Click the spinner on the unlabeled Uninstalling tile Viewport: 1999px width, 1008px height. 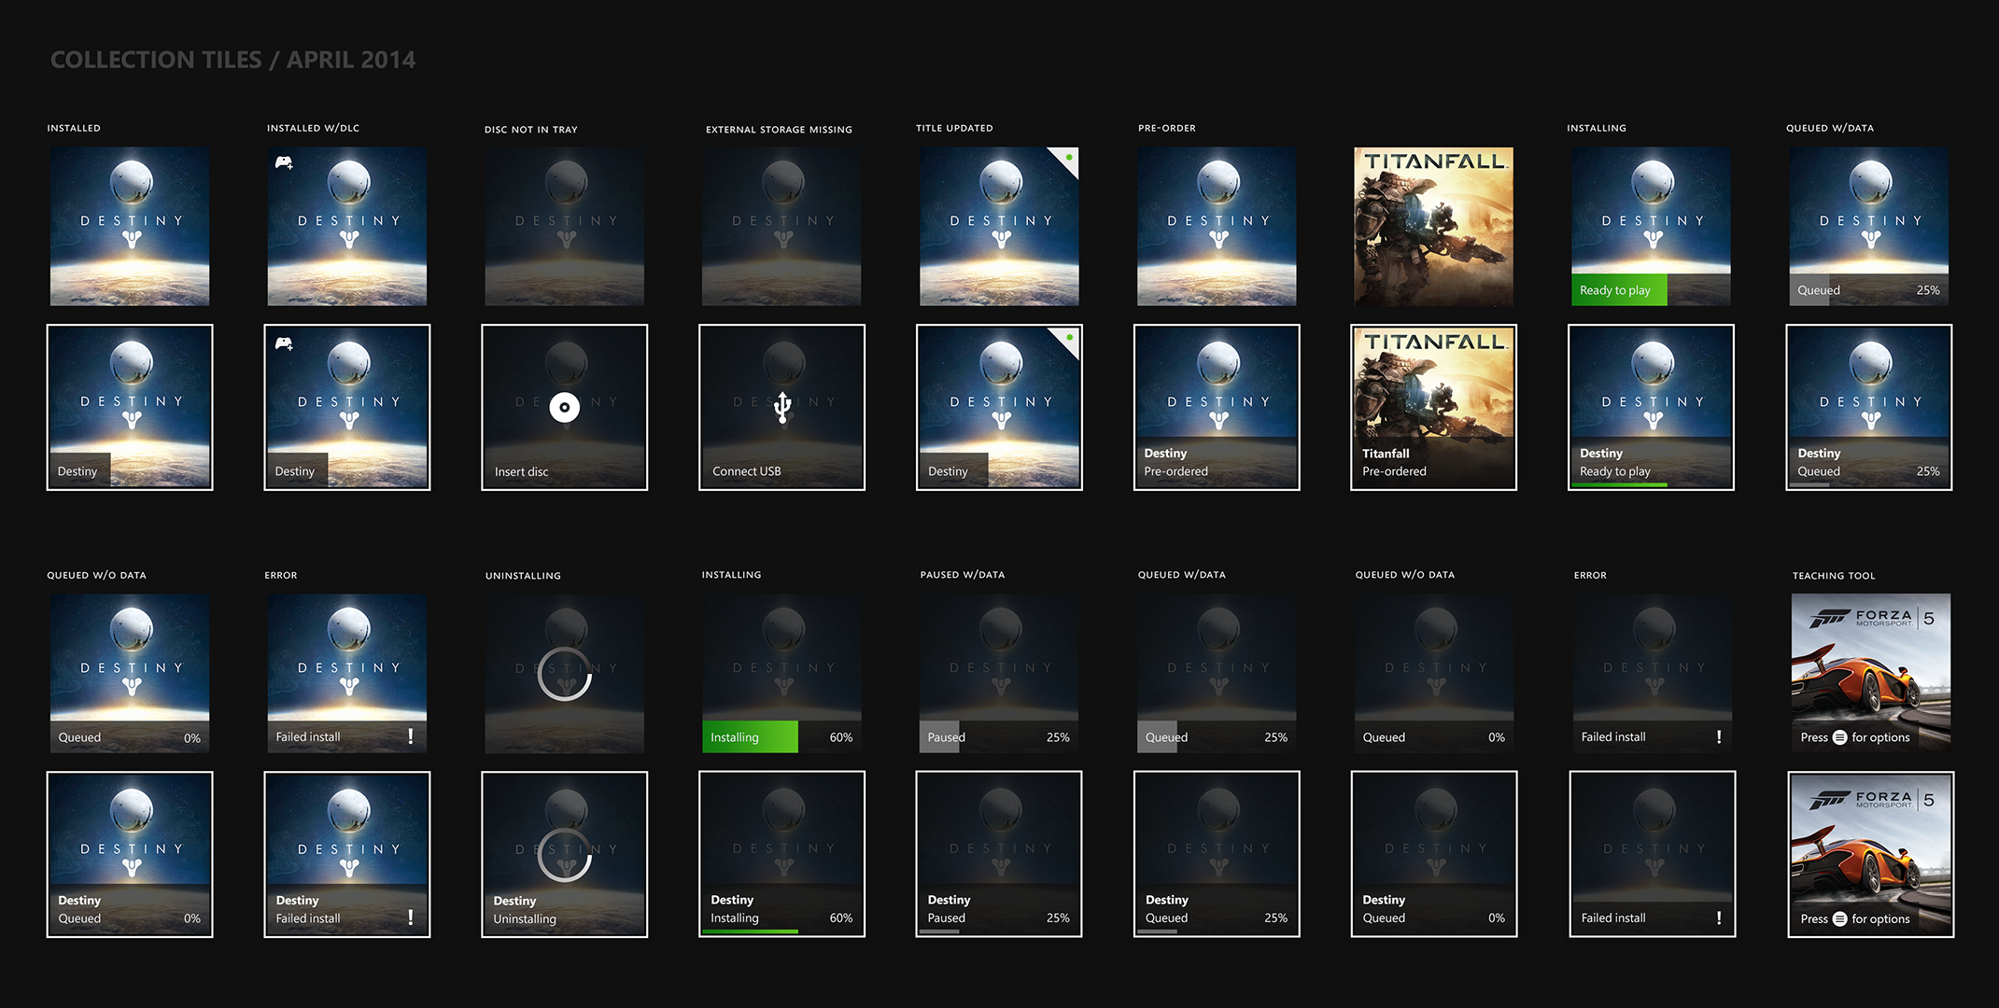(564, 674)
